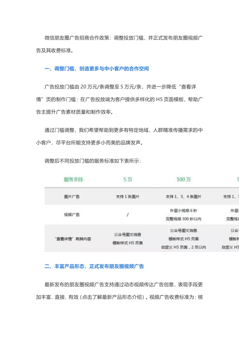The width and height of the screenshot is (239, 339).
Task: Click 公众号图文消息 in the 5万 column
Action: (x=128, y=235)
